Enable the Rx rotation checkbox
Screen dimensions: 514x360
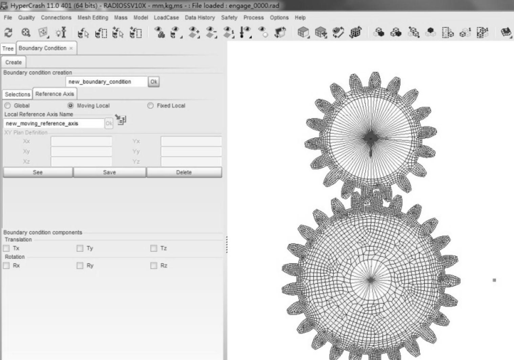[x=6, y=266]
